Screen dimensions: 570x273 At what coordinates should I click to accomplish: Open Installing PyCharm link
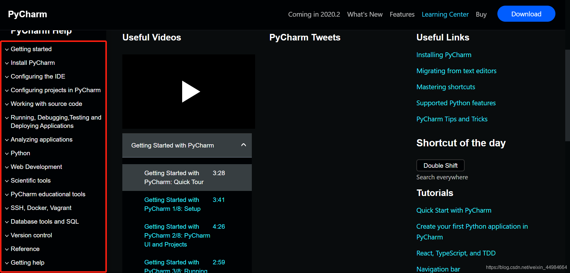pyautogui.click(x=444, y=55)
